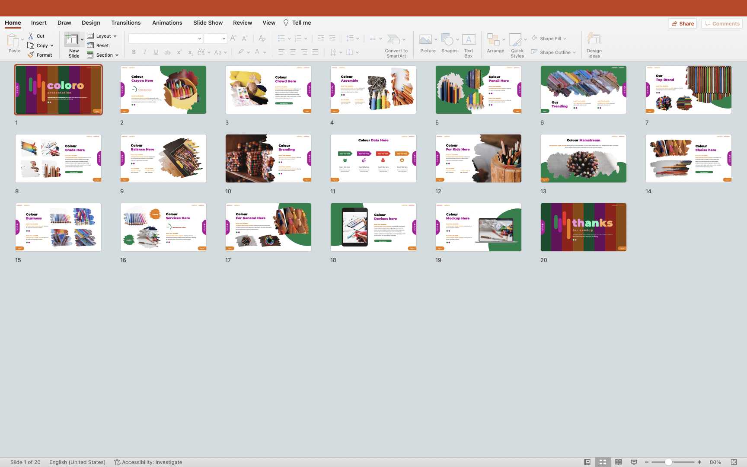The image size is (747, 467).
Task: Click the Arrange icon
Action: click(493, 40)
